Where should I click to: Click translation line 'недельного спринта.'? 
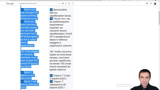click(61, 45)
